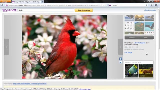This screenshot has height=90, width=160.
Task: Share image on Facebook
Action: click(x=120, y=59)
